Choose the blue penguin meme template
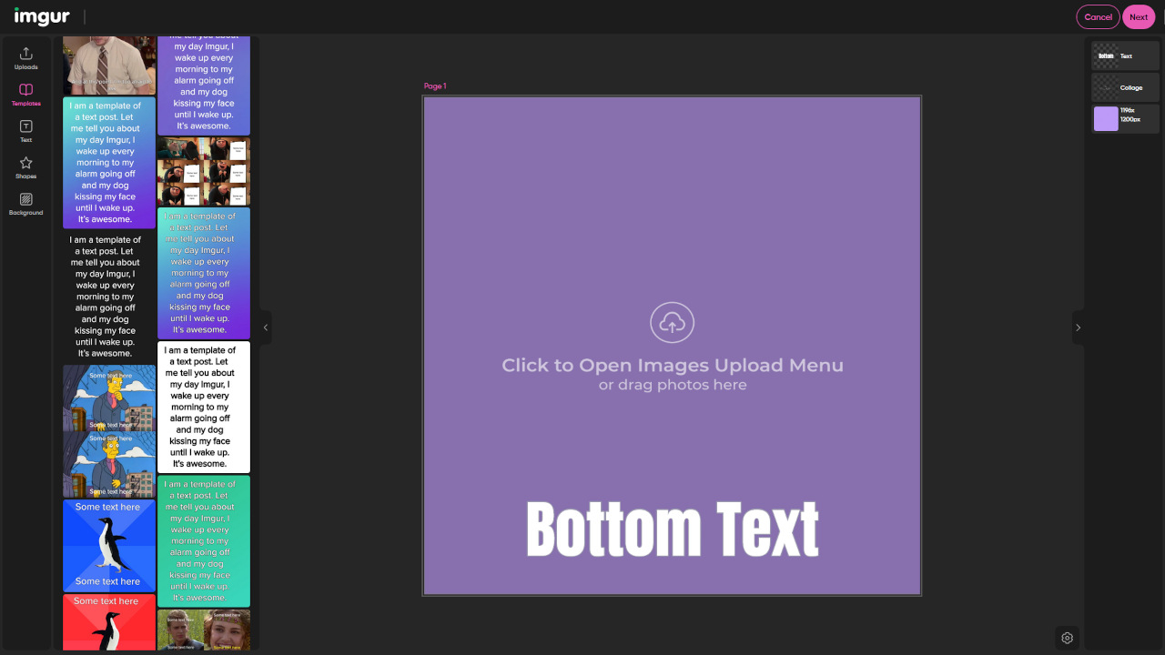Viewport: 1165px width, 655px height. click(109, 545)
